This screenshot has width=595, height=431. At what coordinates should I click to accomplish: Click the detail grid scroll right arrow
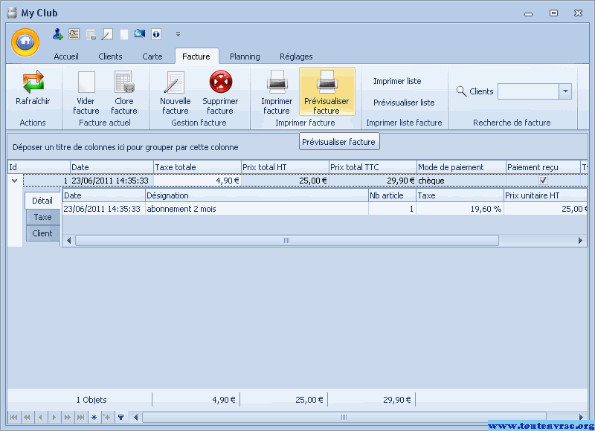[580, 240]
